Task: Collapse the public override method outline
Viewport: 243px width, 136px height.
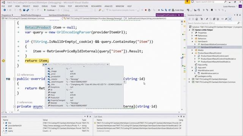Action: tap(14, 79)
